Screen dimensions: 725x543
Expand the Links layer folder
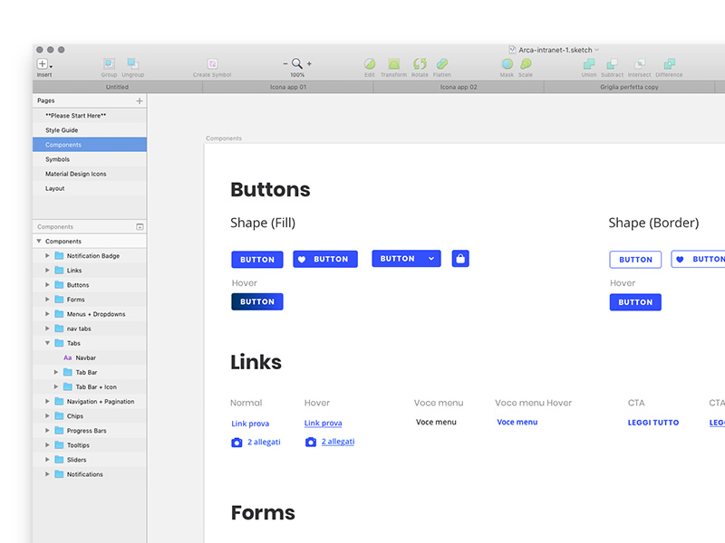(x=47, y=270)
